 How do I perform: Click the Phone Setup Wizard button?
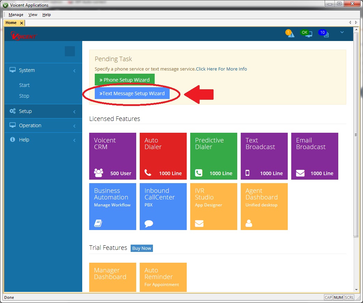[124, 80]
